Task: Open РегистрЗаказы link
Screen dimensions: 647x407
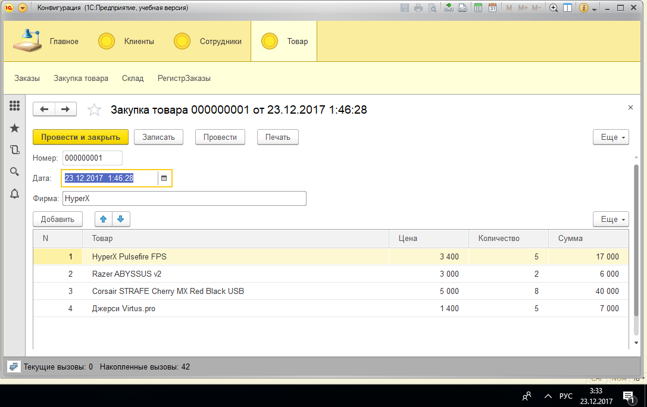Action: (184, 79)
